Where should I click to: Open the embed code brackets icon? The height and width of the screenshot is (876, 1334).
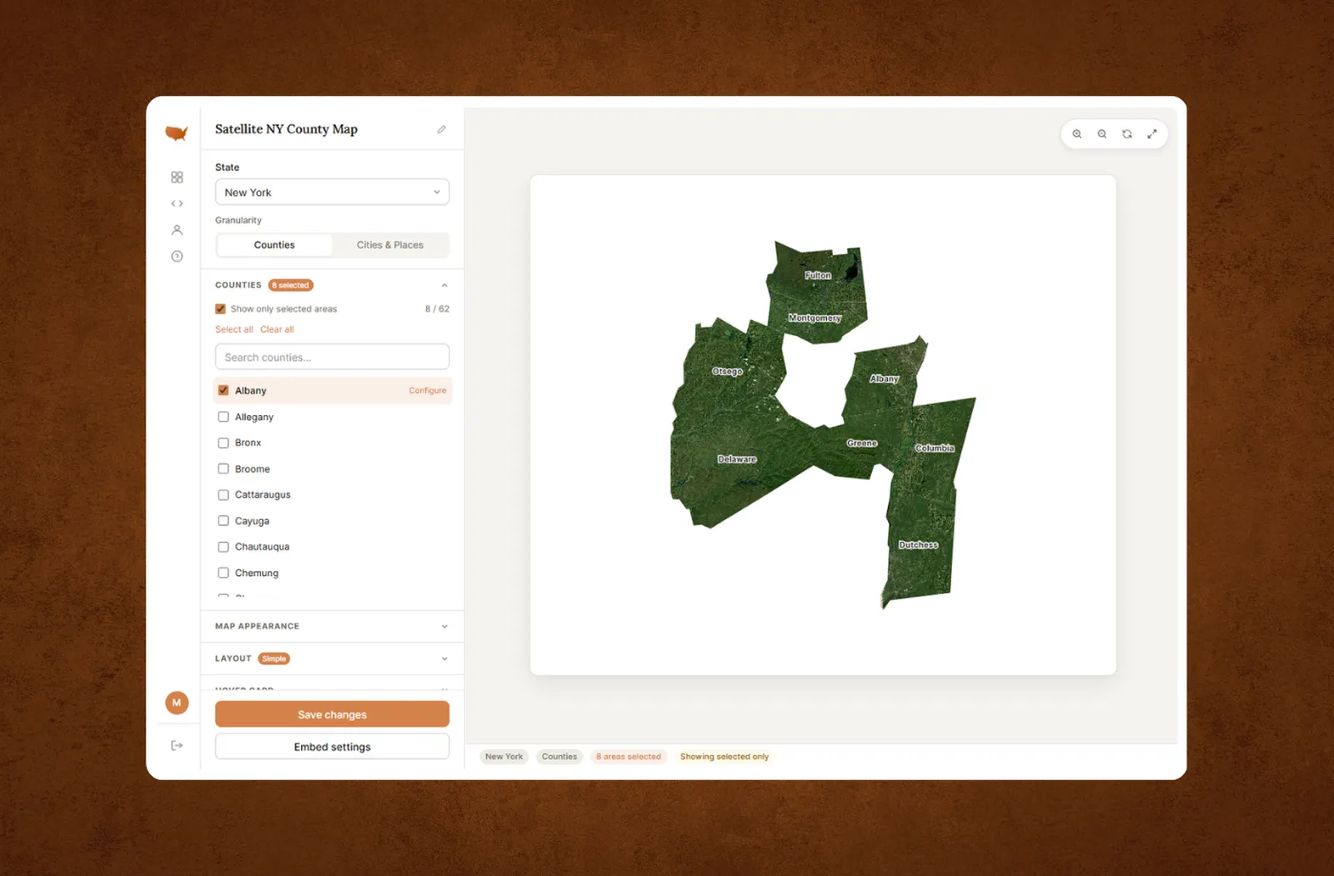177,203
